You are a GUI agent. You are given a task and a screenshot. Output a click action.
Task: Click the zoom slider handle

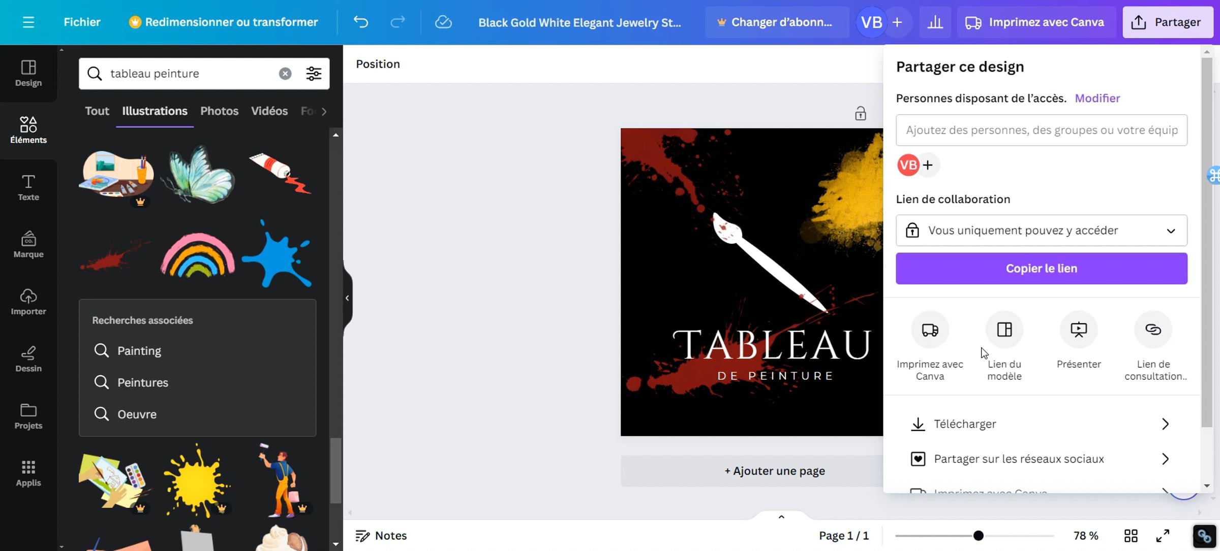click(x=978, y=536)
